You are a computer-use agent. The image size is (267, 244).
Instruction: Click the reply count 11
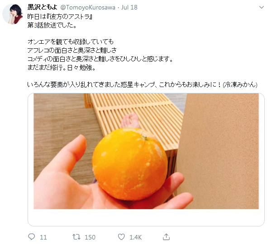point(43,237)
